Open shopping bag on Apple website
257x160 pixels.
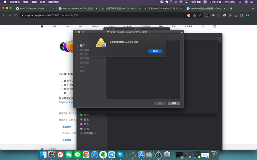(215, 26)
